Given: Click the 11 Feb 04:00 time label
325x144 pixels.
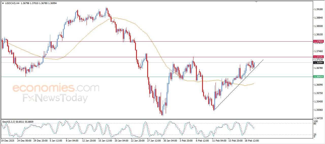Looking at the screenshot, I should 219,140.
